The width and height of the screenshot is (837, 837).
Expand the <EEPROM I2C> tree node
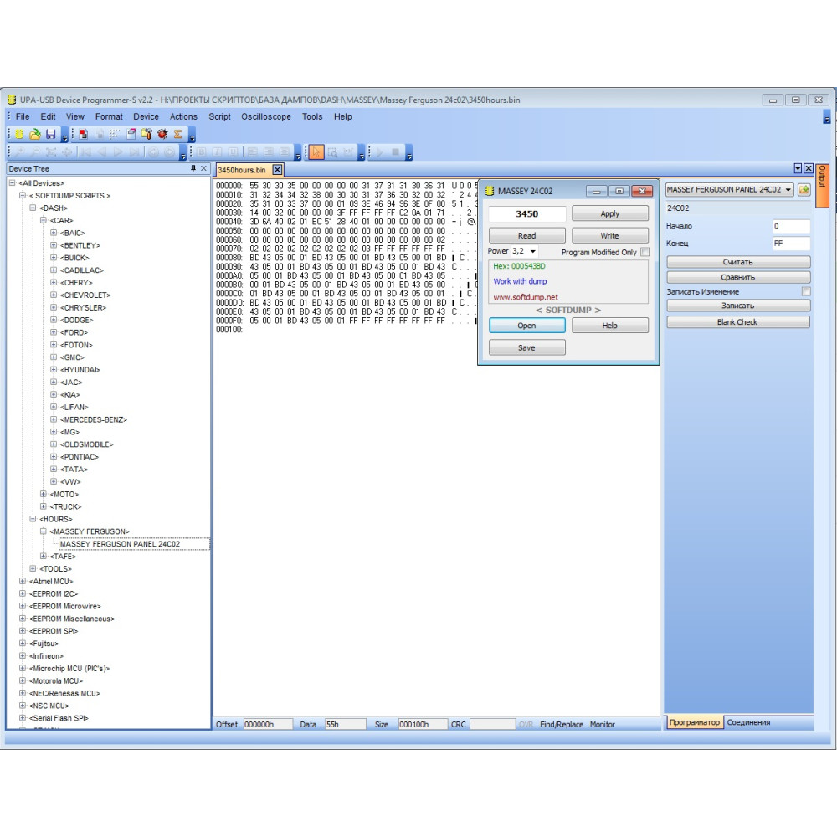click(23, 593)
